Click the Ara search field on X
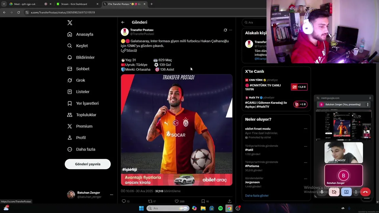This screenshot has width=379, height=213. [255, 22]
